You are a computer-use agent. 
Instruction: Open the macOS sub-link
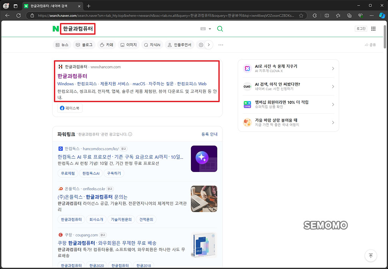click(139, 84)
